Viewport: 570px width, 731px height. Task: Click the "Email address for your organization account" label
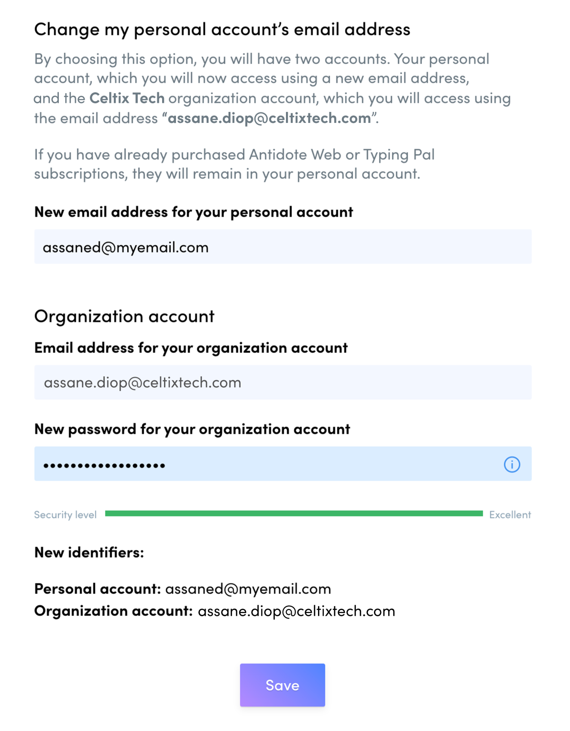(x=191, y=348)
